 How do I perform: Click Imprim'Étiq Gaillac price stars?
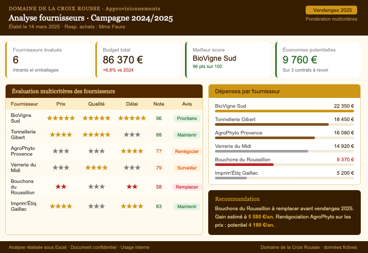61,206
